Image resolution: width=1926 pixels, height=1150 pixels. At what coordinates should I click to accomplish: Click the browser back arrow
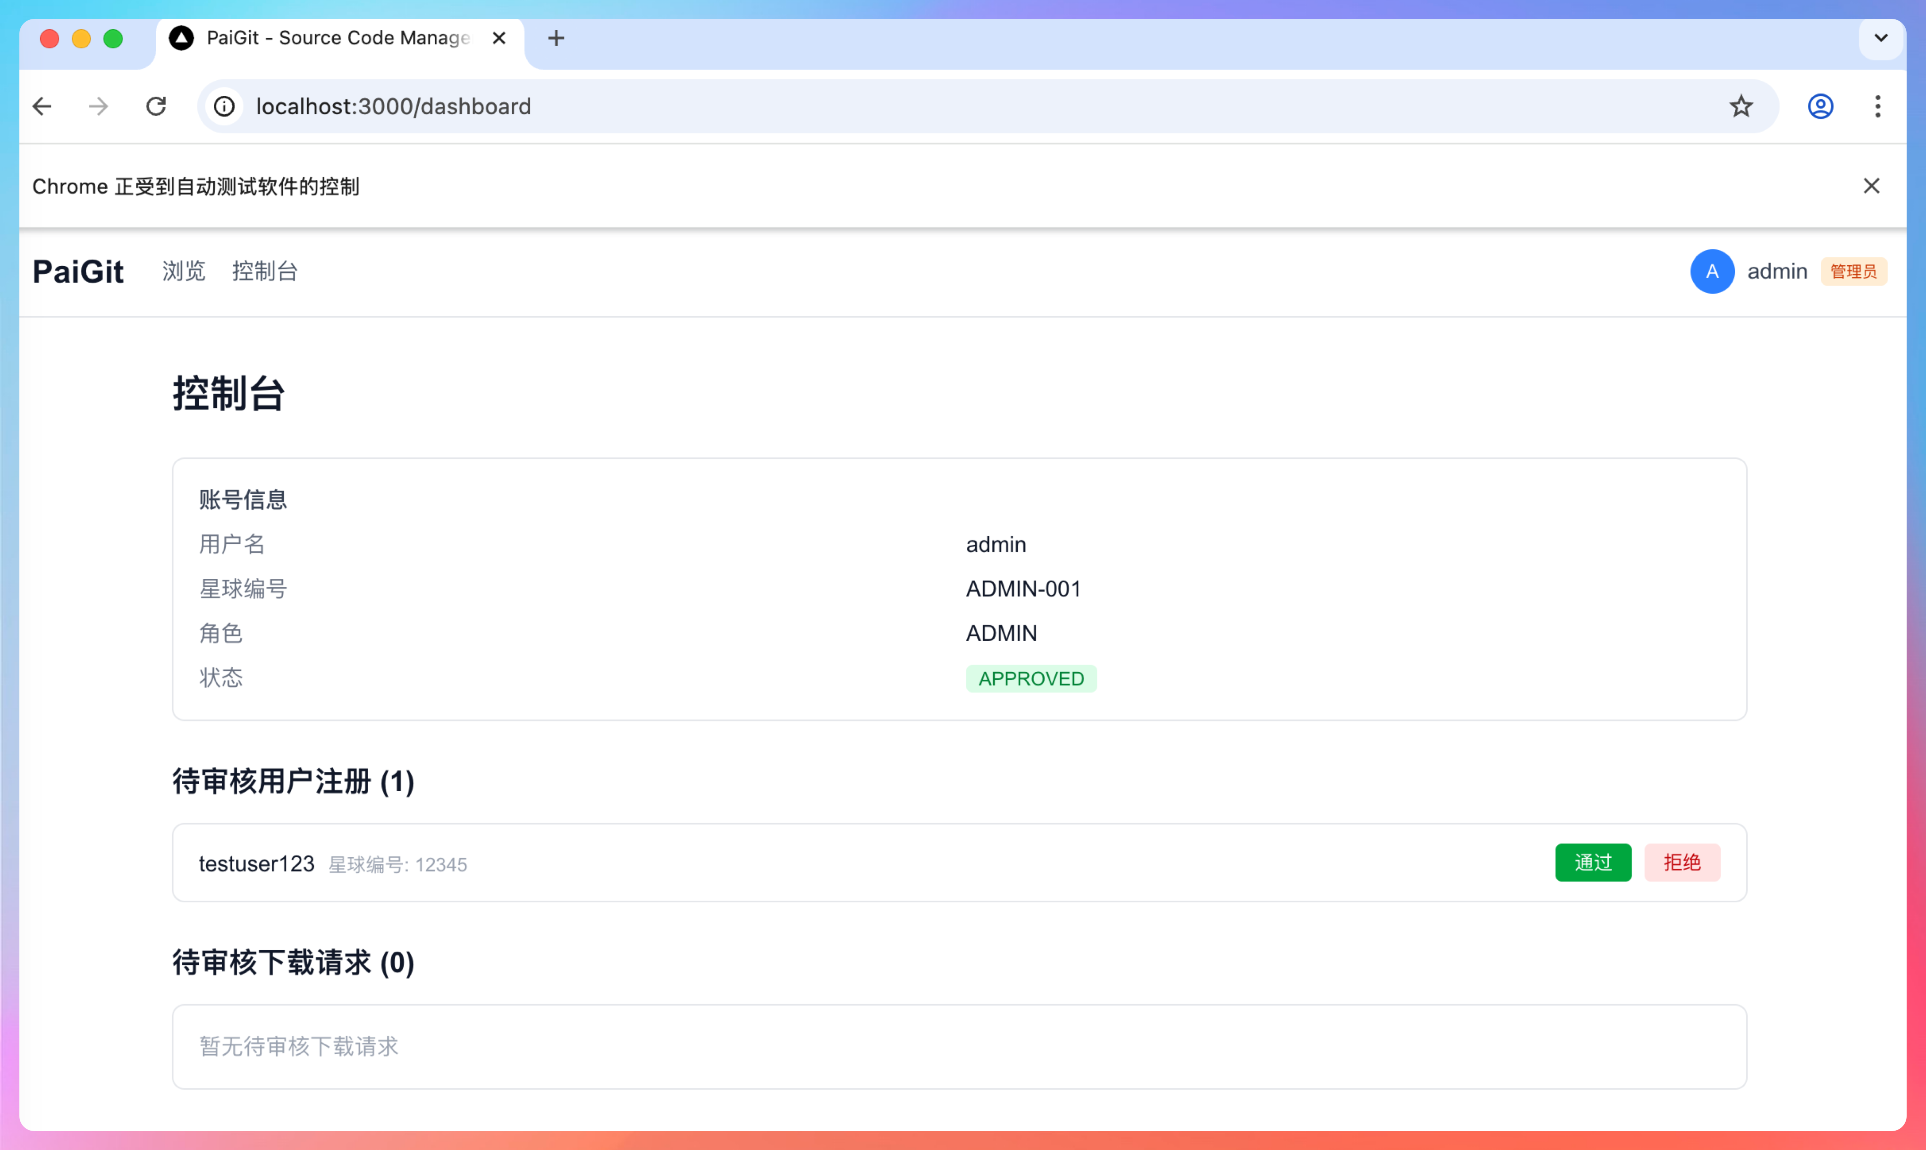pos(42,106)
